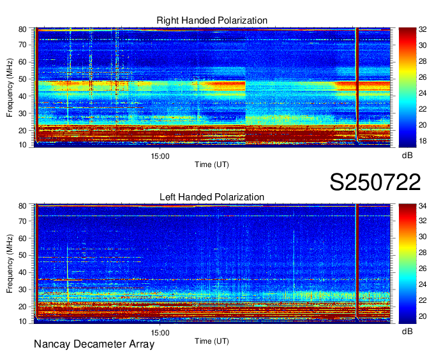Click the 15:00 time label under bottom plot
This screenshot has width=434, height=352.
160,333
